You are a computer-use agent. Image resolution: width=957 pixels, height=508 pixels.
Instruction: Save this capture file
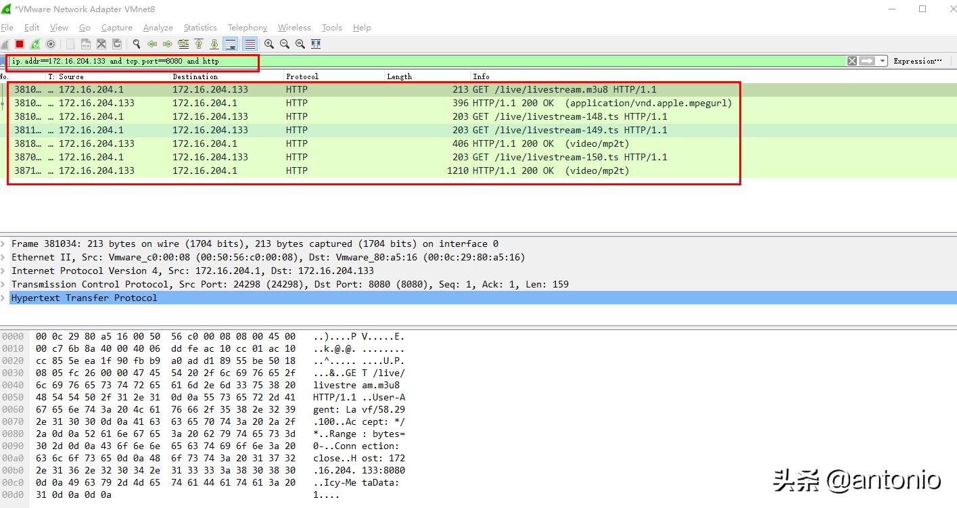pos(86,44)
